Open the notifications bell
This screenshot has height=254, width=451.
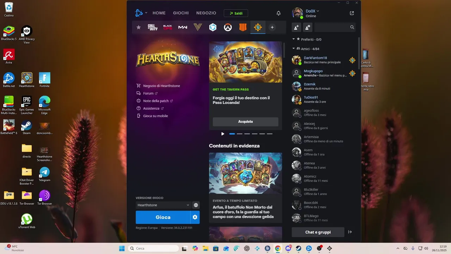point(278,13)
